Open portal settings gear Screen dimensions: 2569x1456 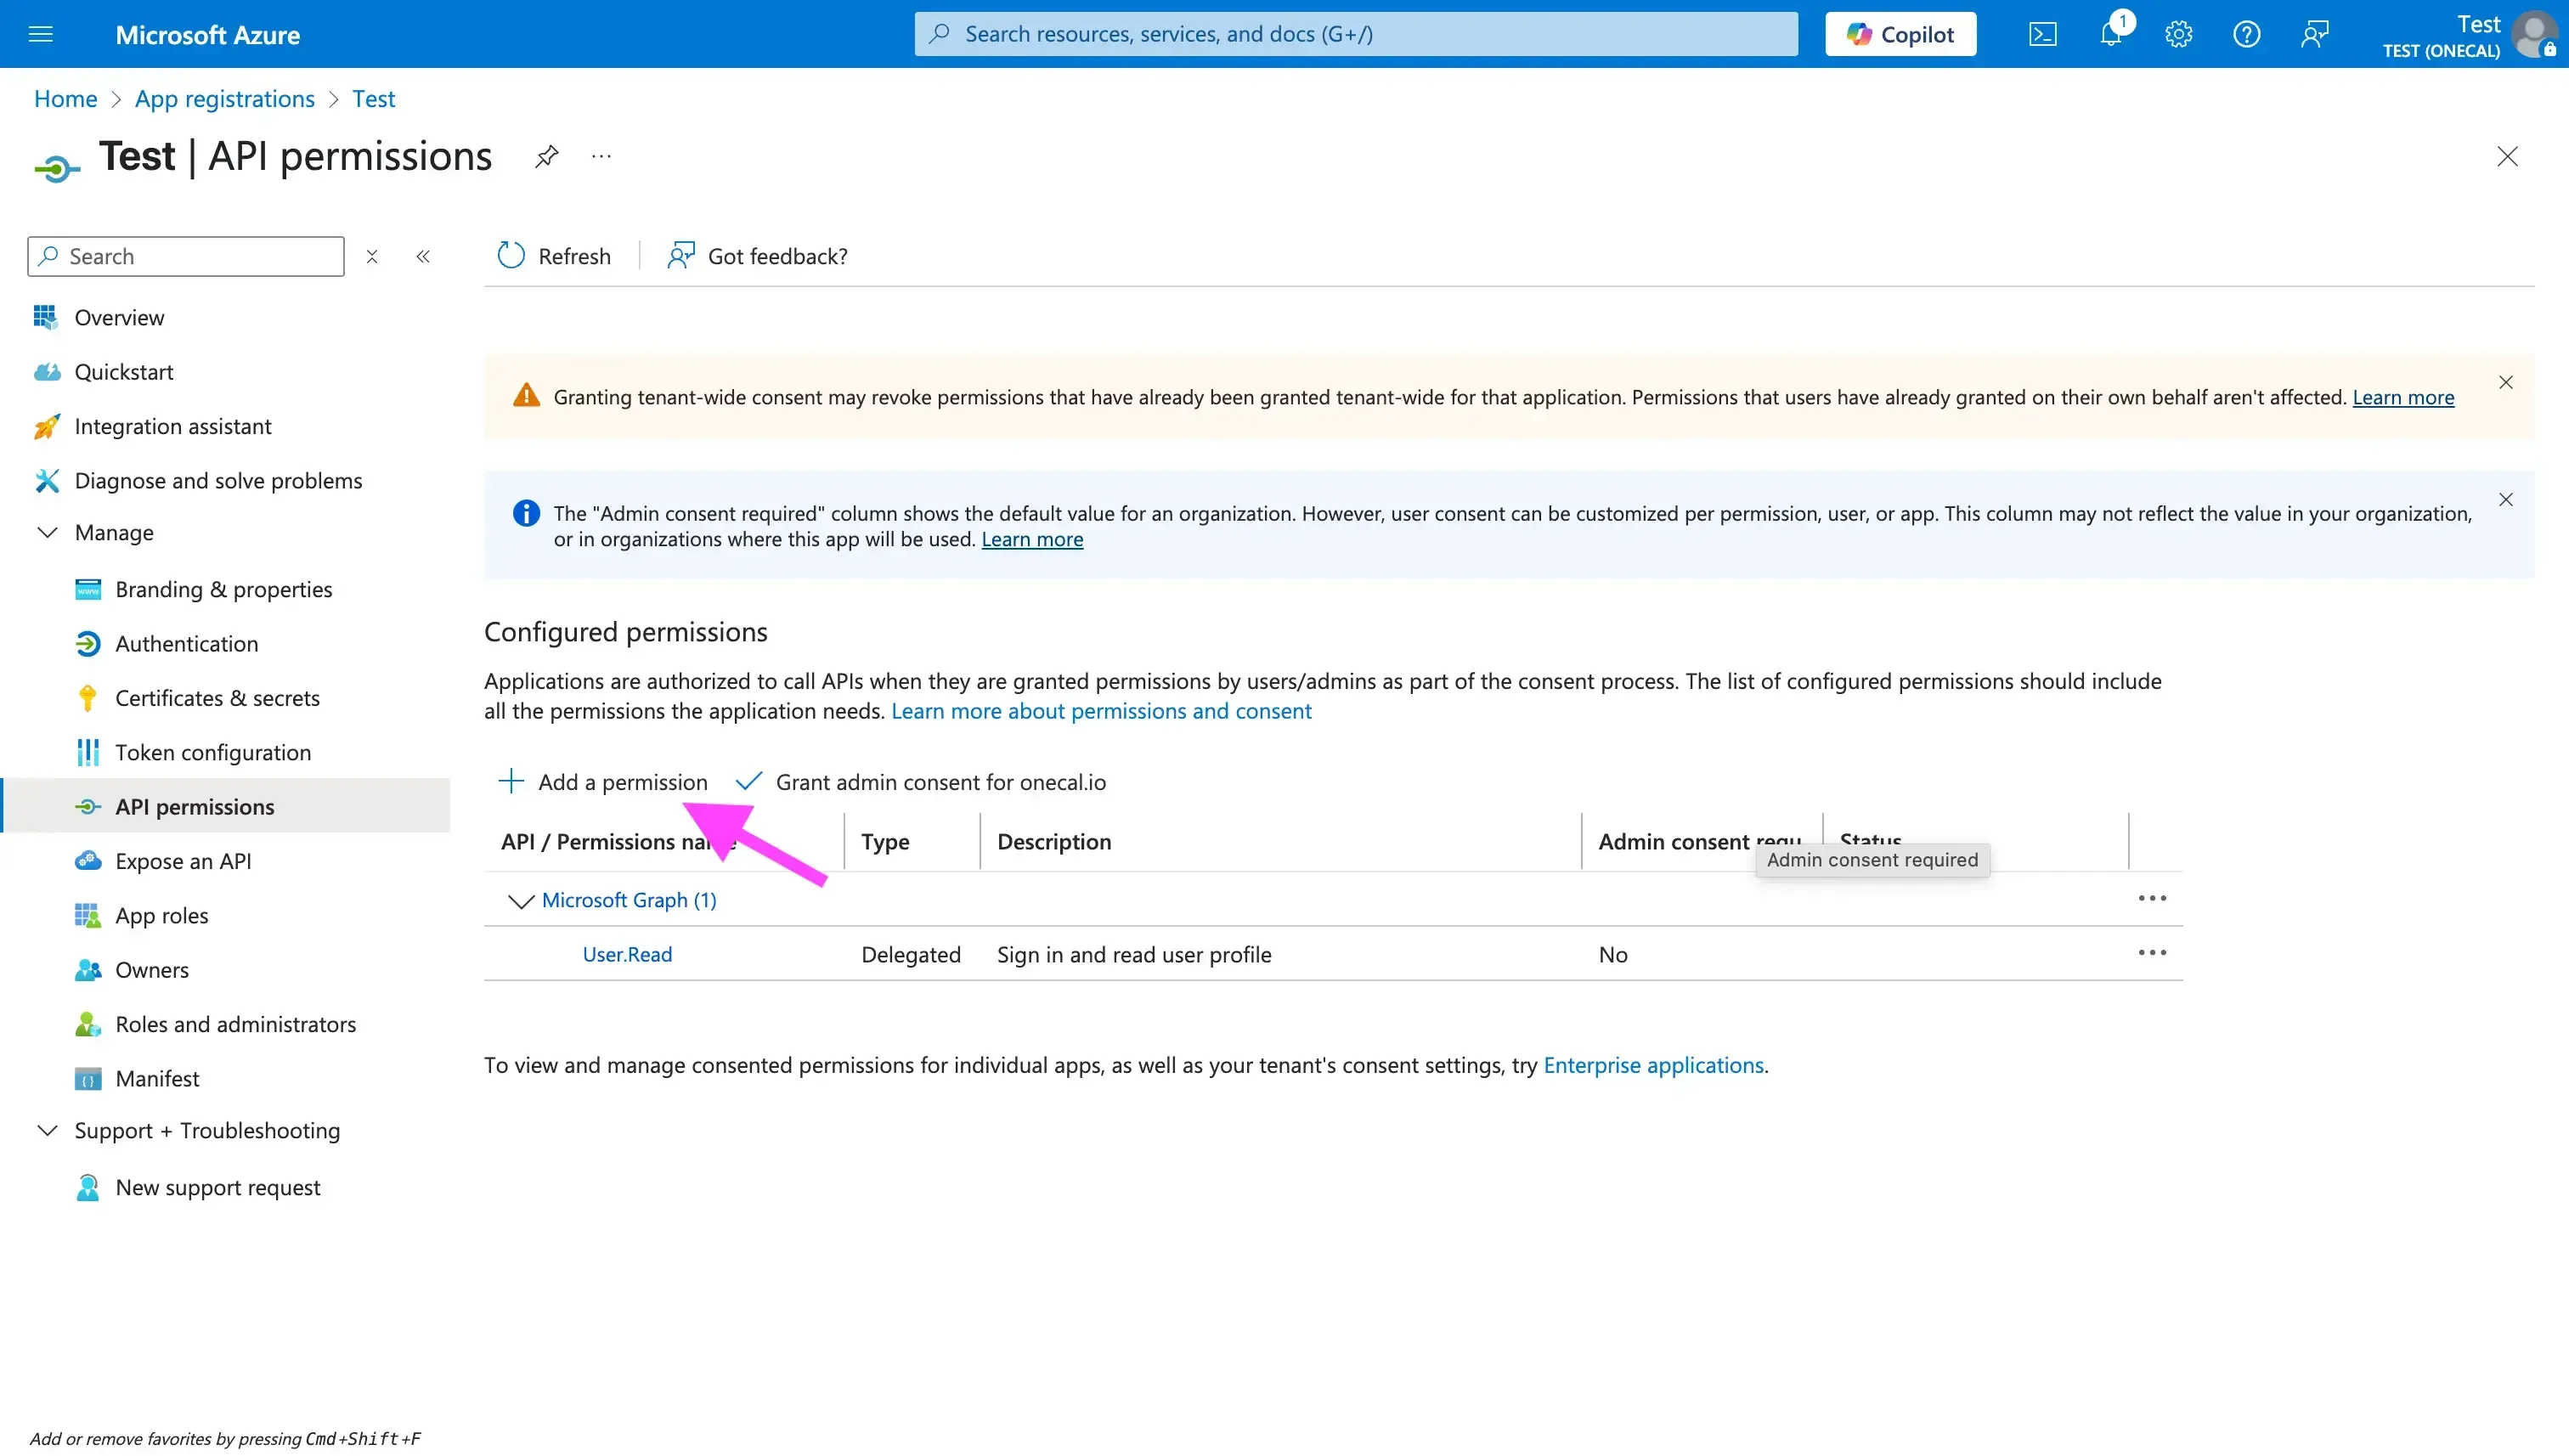tap(2178, 33)
